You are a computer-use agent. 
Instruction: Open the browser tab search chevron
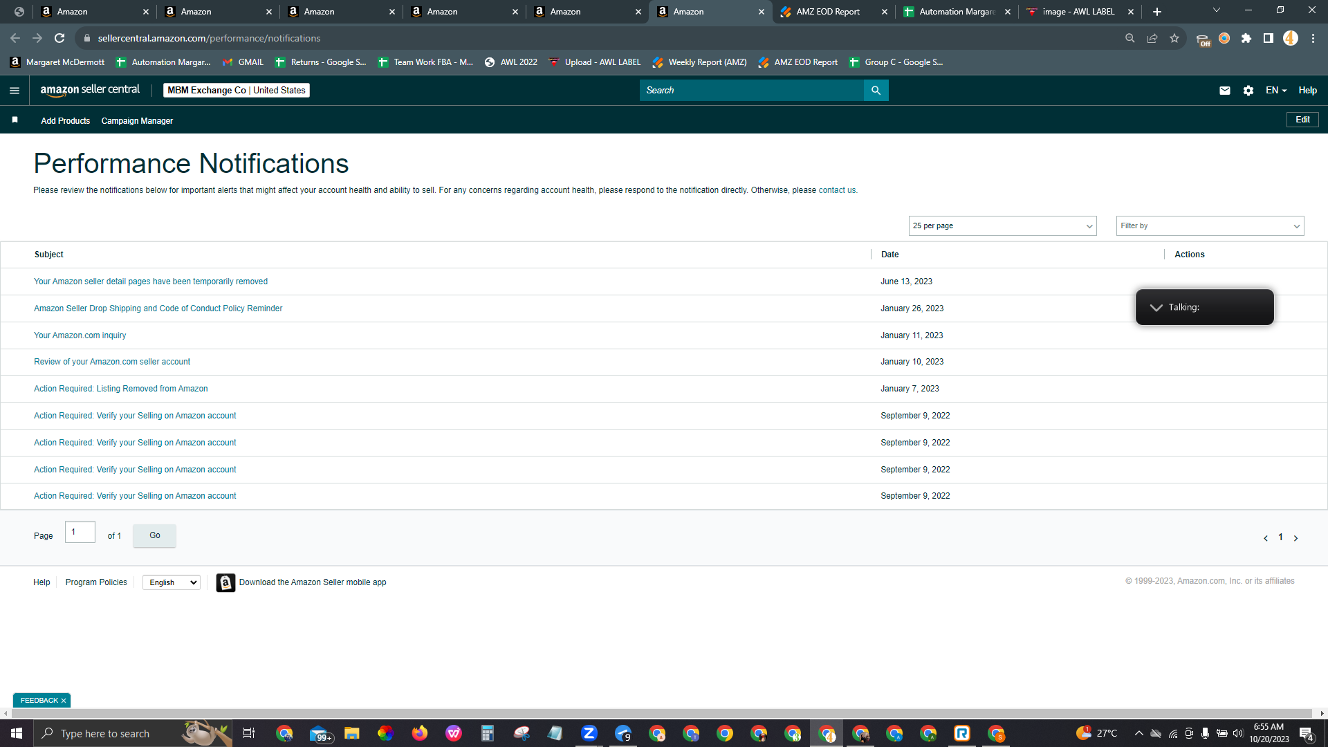coord(1217,10)
